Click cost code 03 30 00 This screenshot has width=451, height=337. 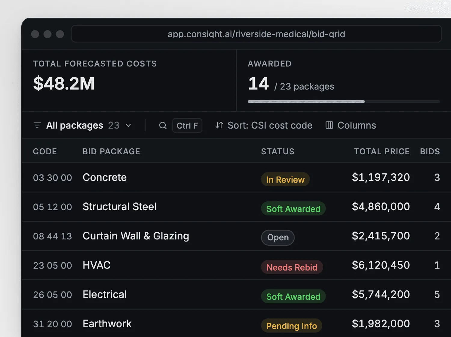click(x=52, y=178)
